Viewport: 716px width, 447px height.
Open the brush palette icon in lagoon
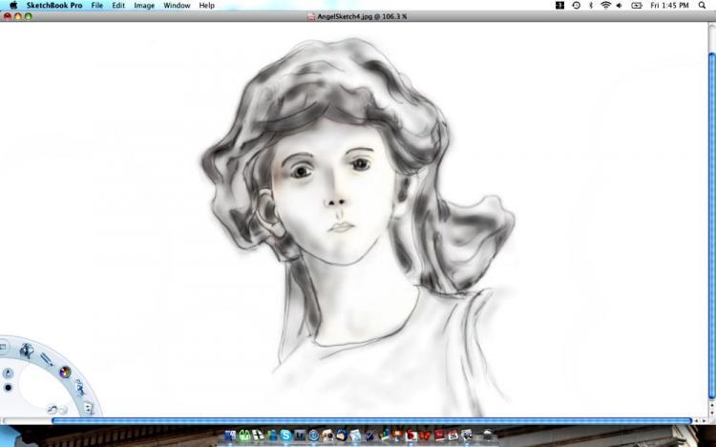[x=27, y=351]
